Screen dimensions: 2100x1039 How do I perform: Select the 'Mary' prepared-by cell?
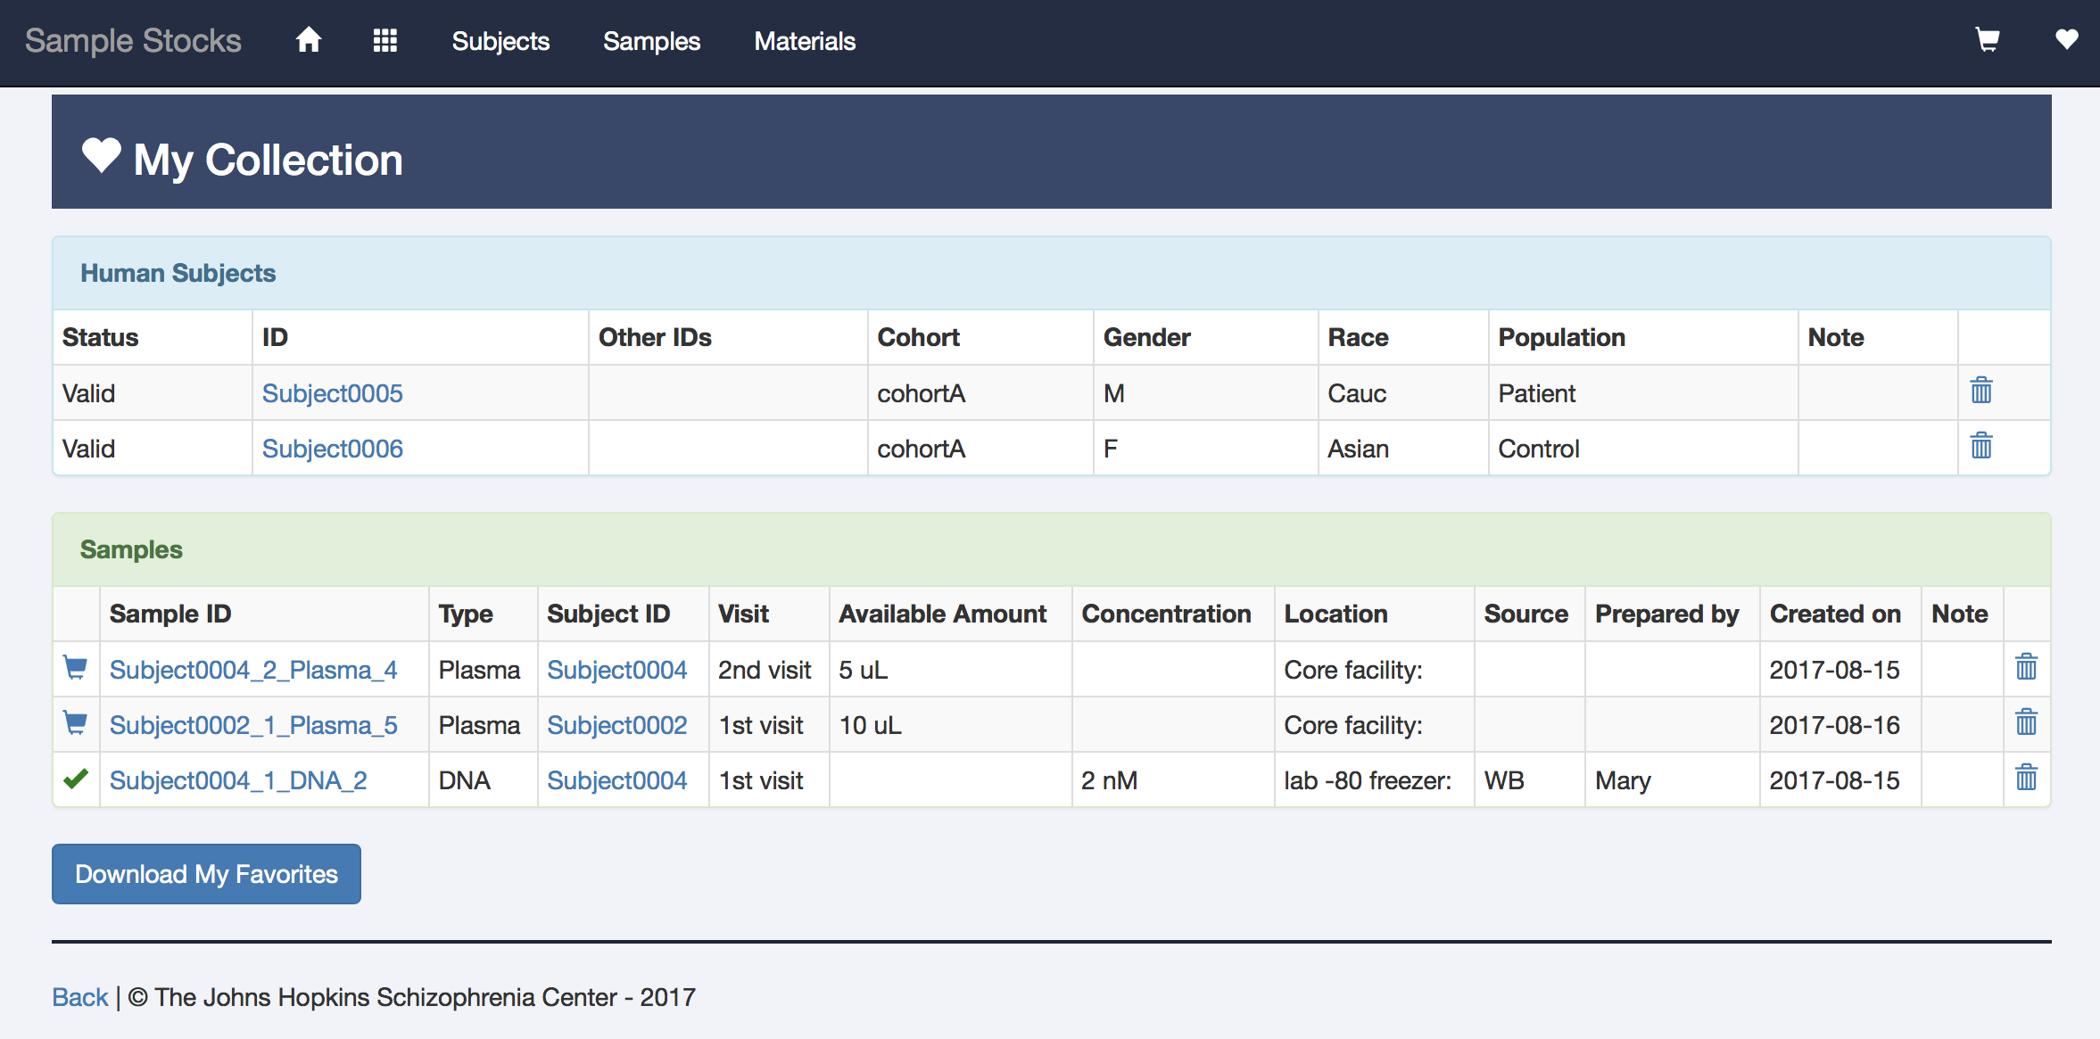1672,780
